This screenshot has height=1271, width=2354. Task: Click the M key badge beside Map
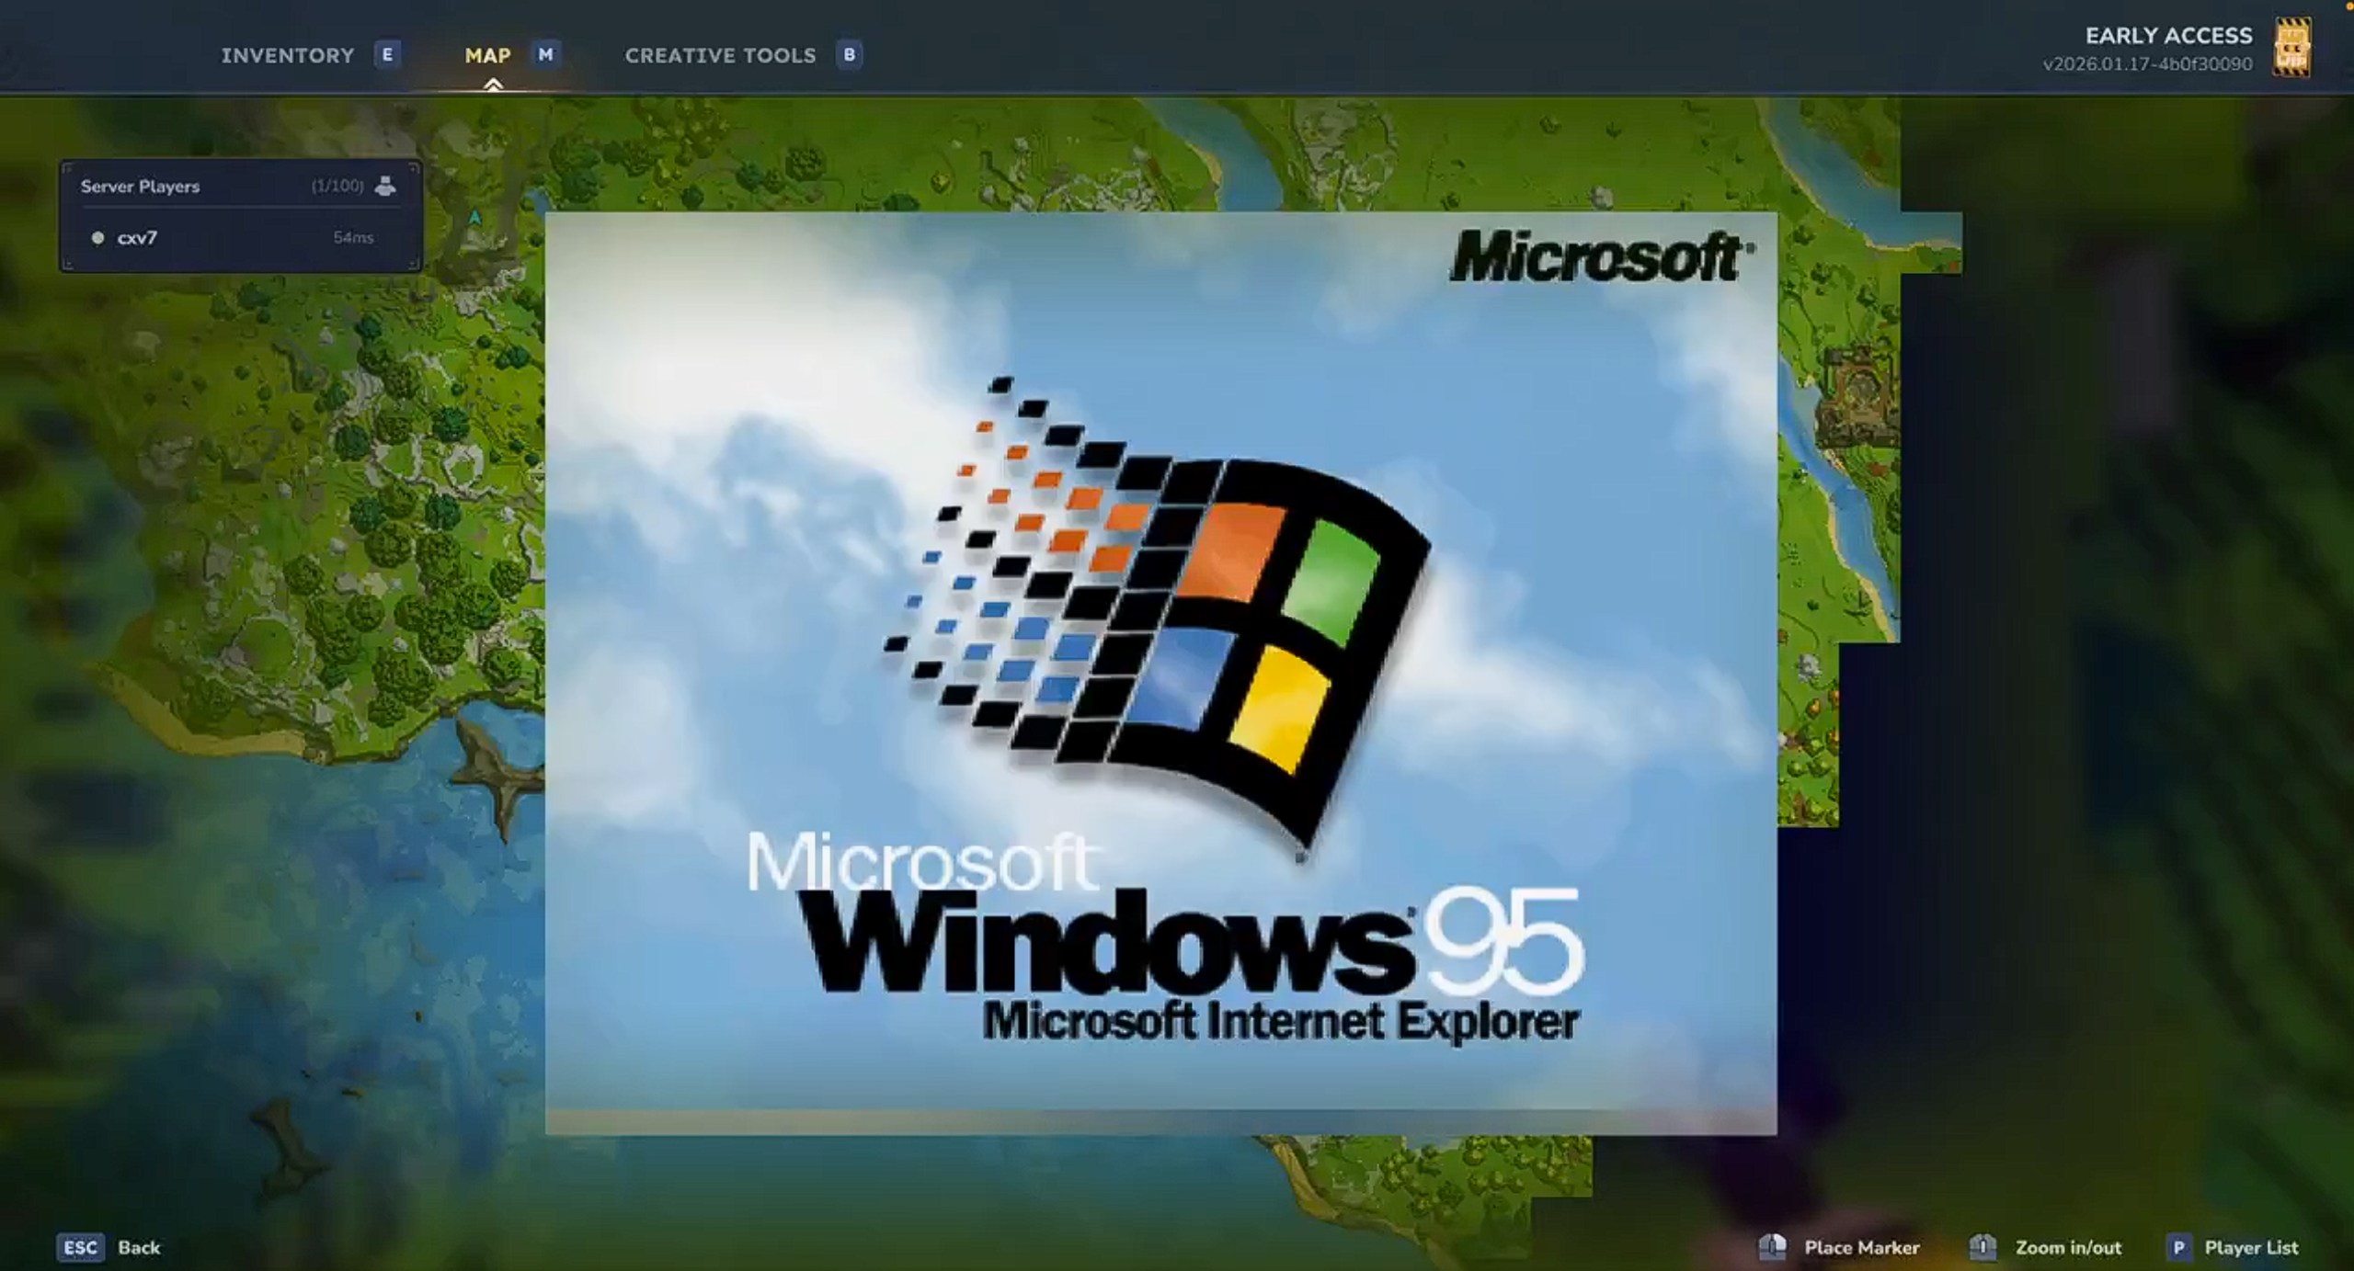(545, 54)
